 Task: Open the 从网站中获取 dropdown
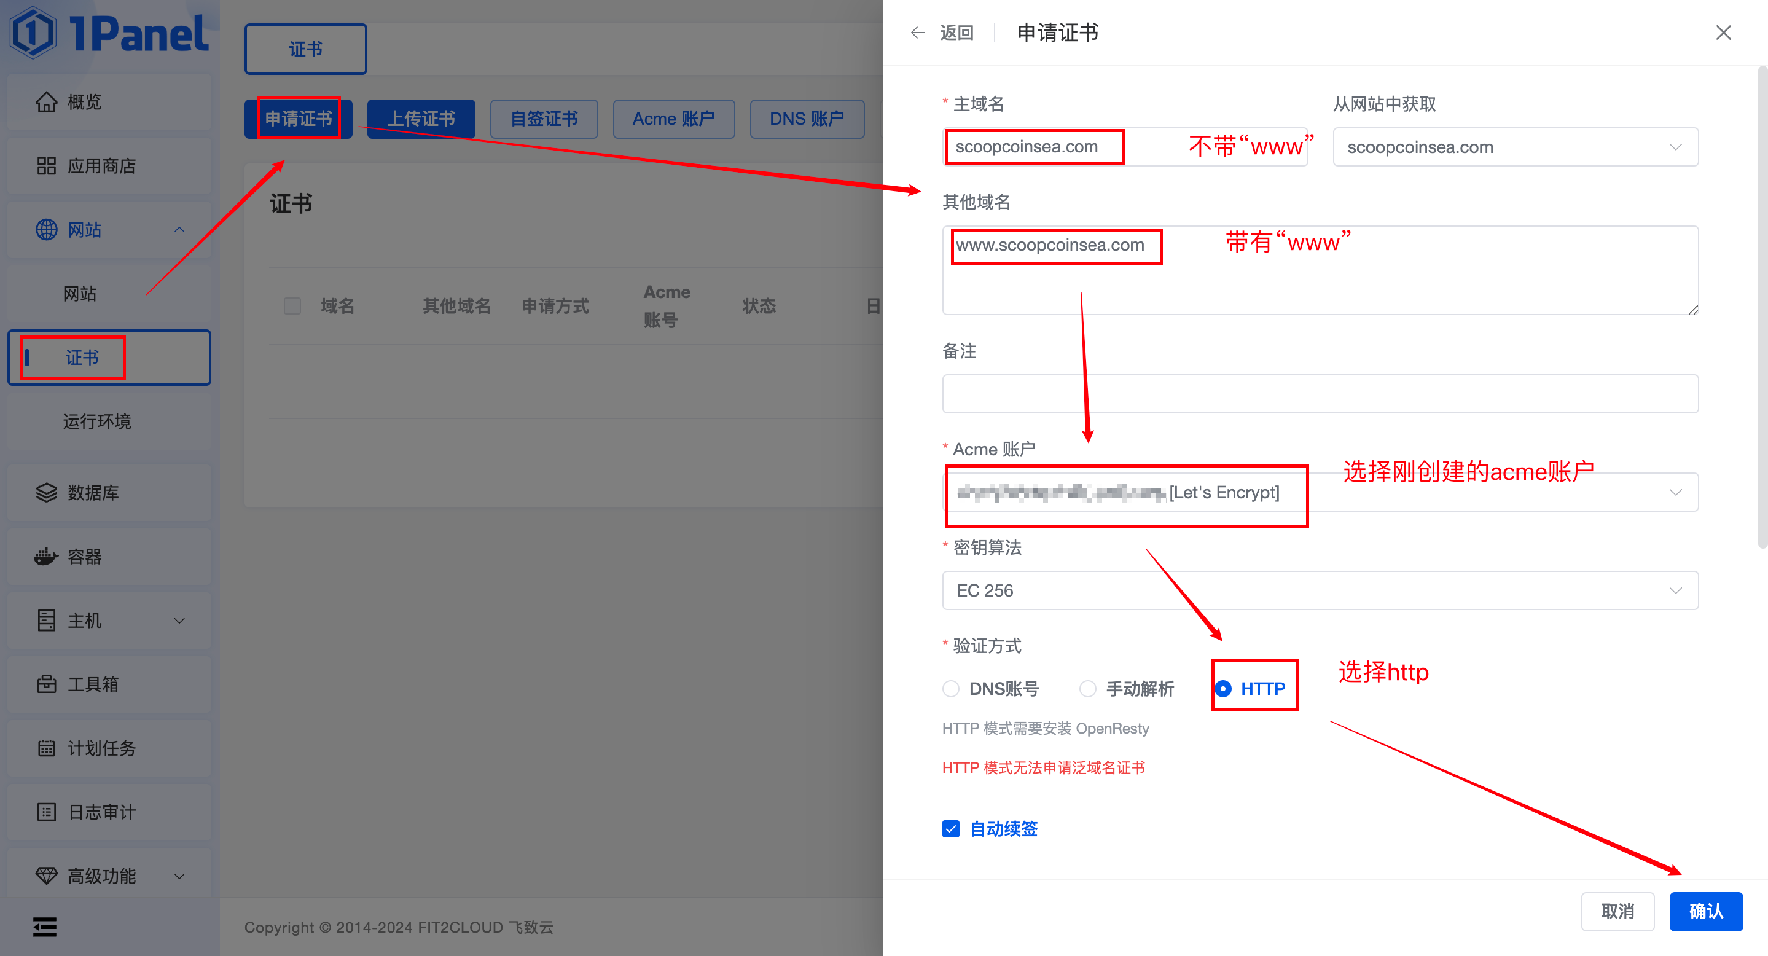click(1516, 147)
